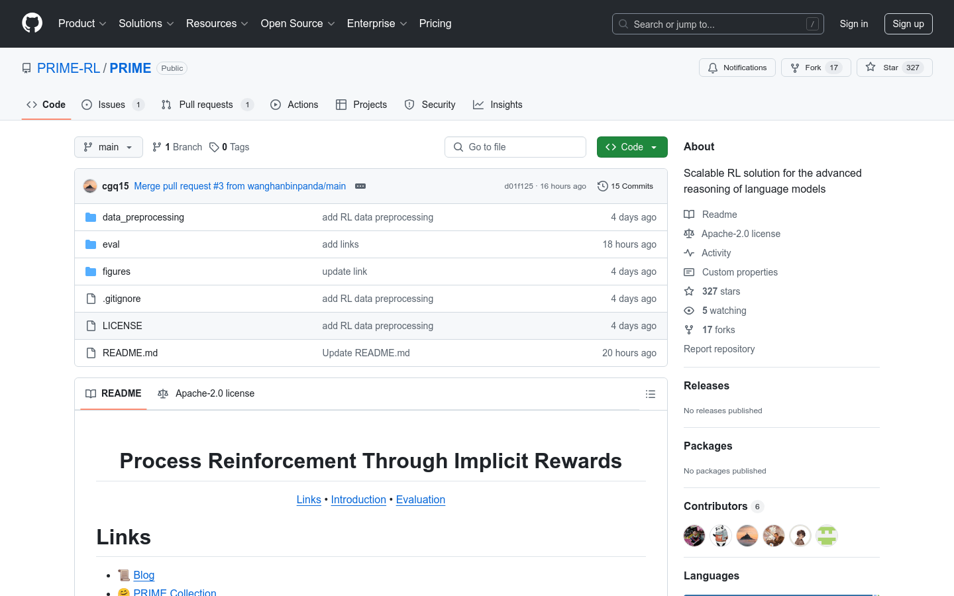Image resolution: width=954 pixels, height=596 pixels.
Task: Open the 15 Commits history
Action: [x=625, y=186]
